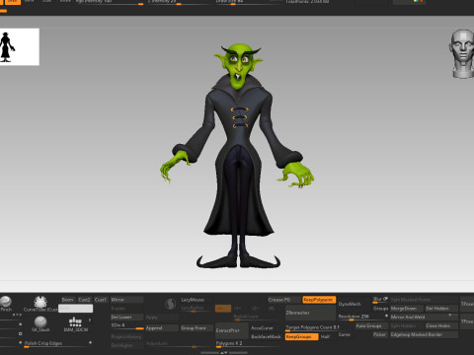
Task: Adjust the Resolution 256 slider
Action: click(363, 317)
